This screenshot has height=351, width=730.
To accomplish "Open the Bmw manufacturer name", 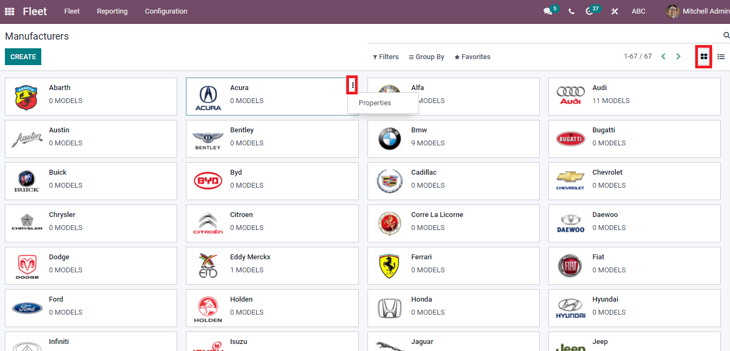I will pyautogui.click(x=419, y=130).
